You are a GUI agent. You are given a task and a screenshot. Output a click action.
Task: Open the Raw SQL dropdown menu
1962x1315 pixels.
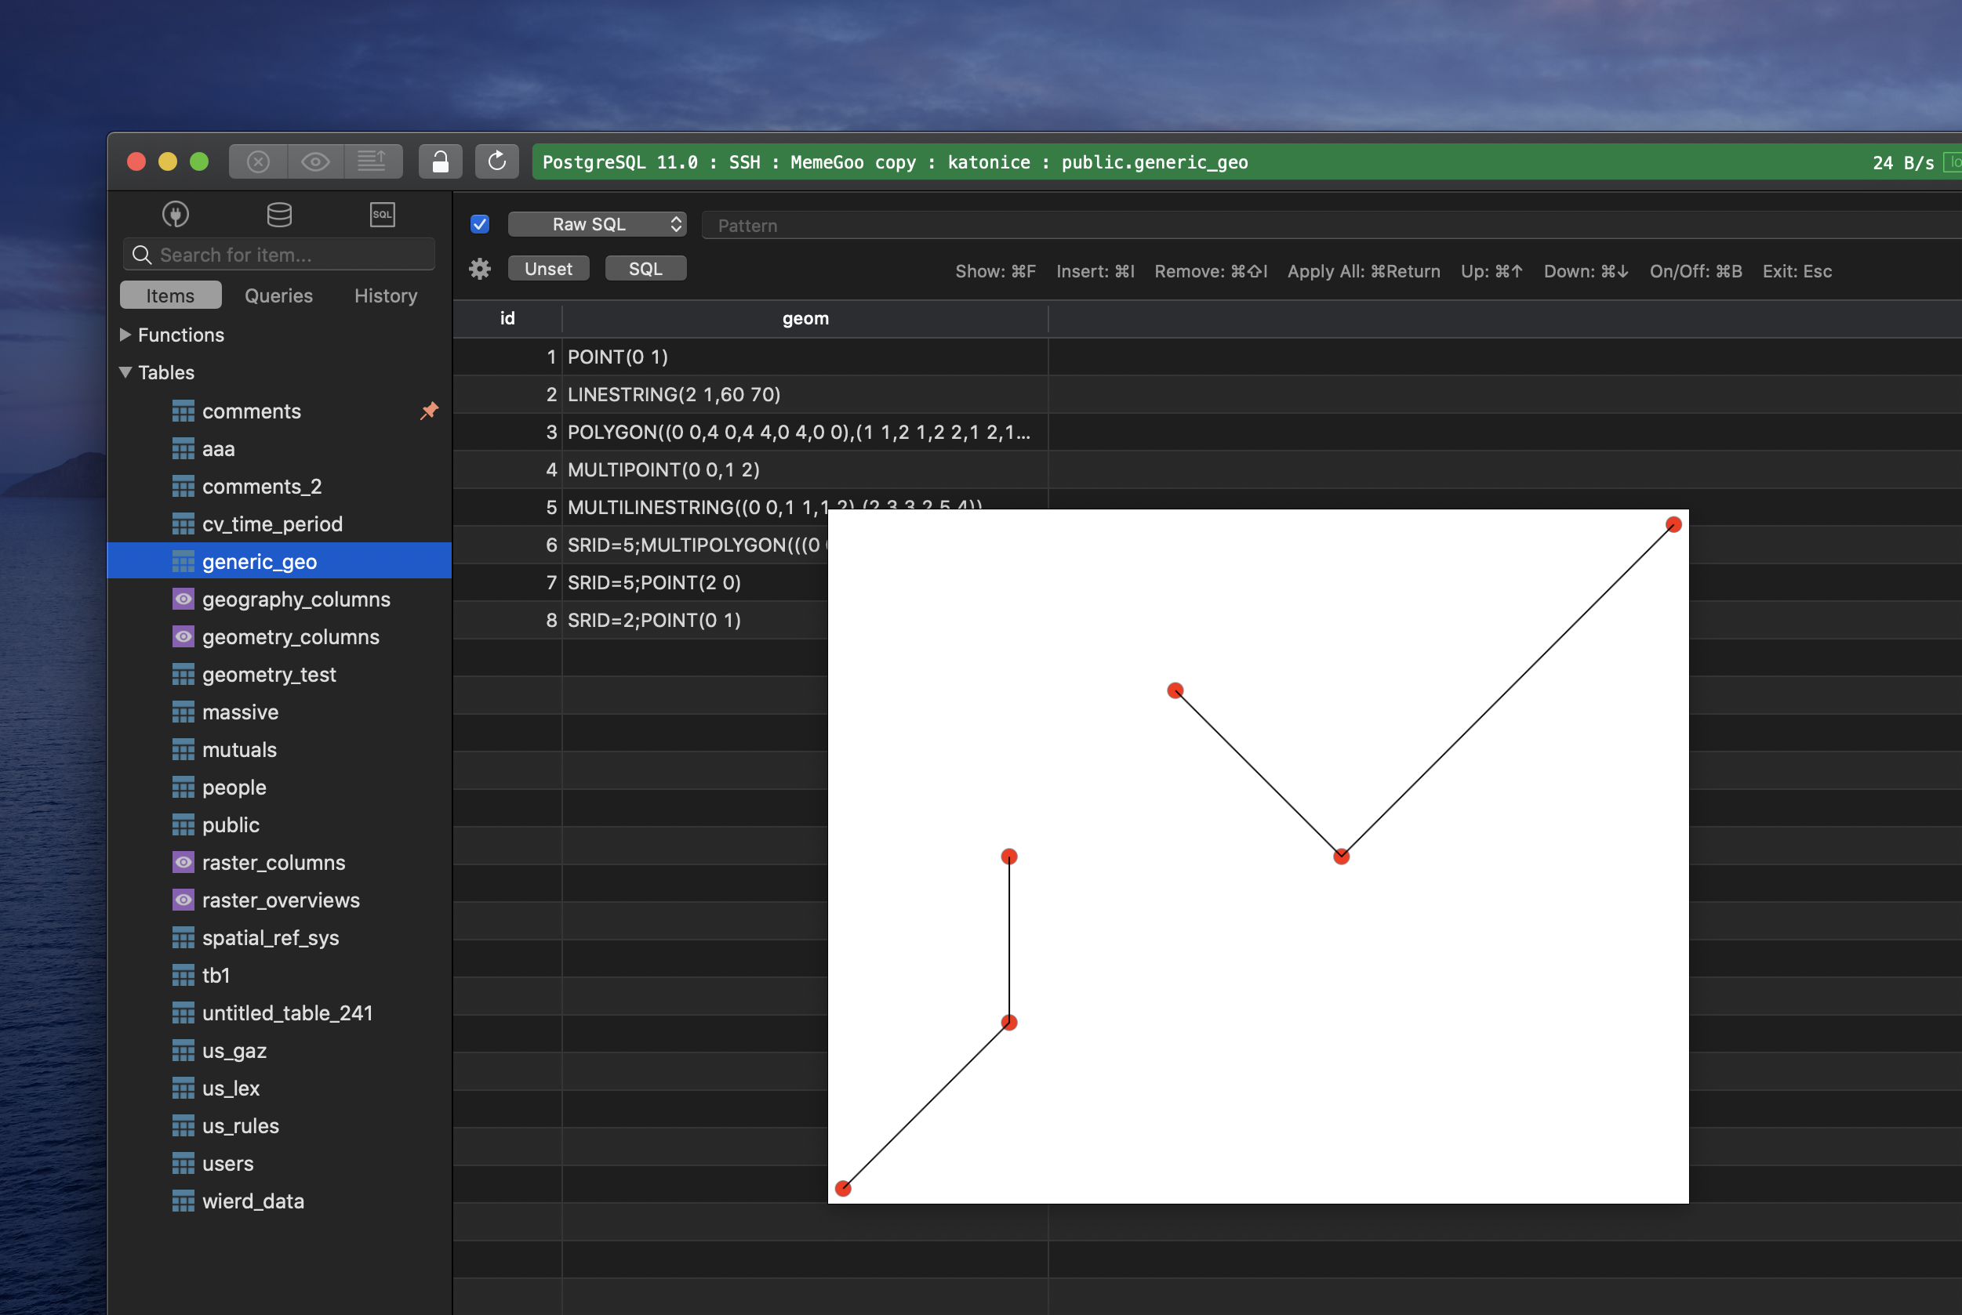click(594, 223)
